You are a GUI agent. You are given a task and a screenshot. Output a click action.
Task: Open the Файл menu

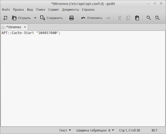point(6,10)
